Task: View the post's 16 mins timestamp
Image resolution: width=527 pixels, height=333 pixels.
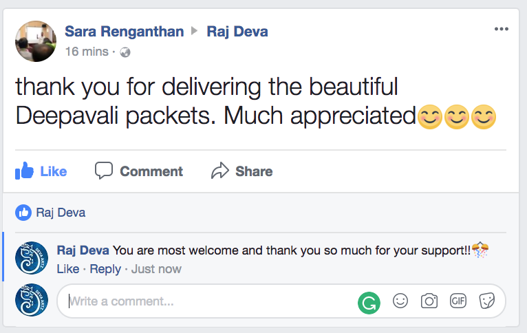Action: pyautogui.click(x=86, y=52)
